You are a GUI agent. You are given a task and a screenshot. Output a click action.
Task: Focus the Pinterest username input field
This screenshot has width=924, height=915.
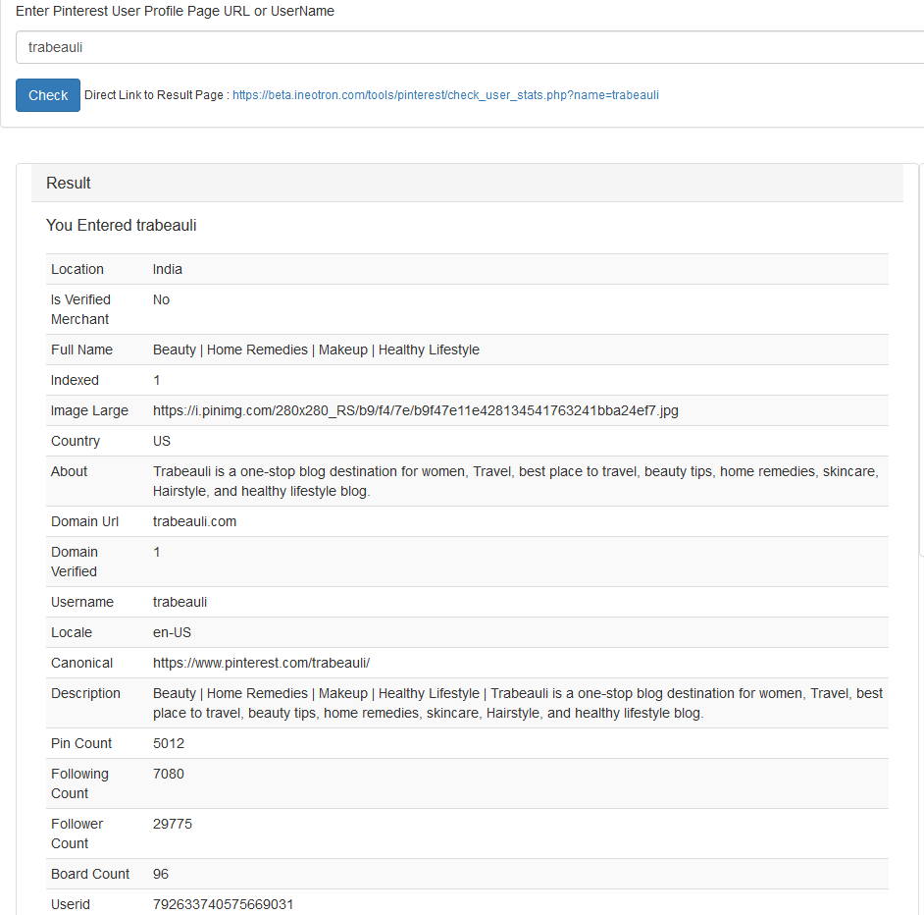click(x=470, y=47)
